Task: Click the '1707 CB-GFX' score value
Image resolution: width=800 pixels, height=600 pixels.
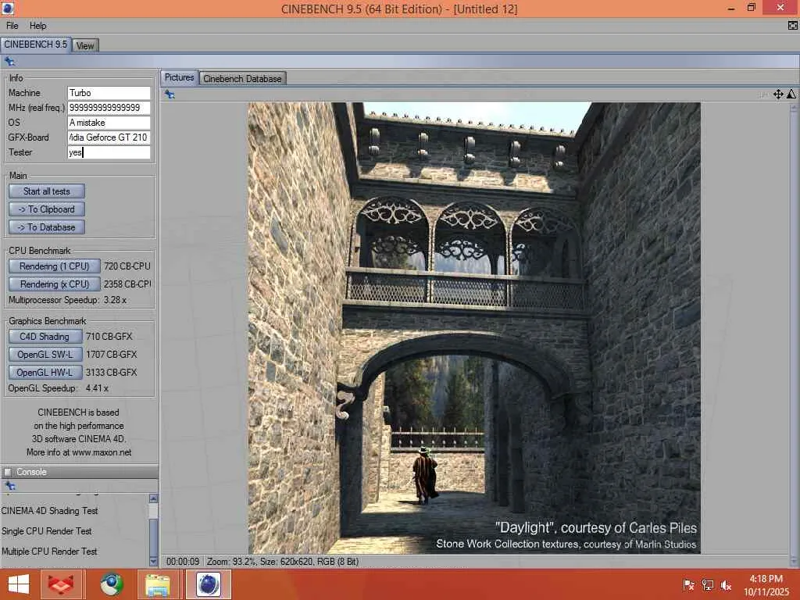Action: point(111,354)
